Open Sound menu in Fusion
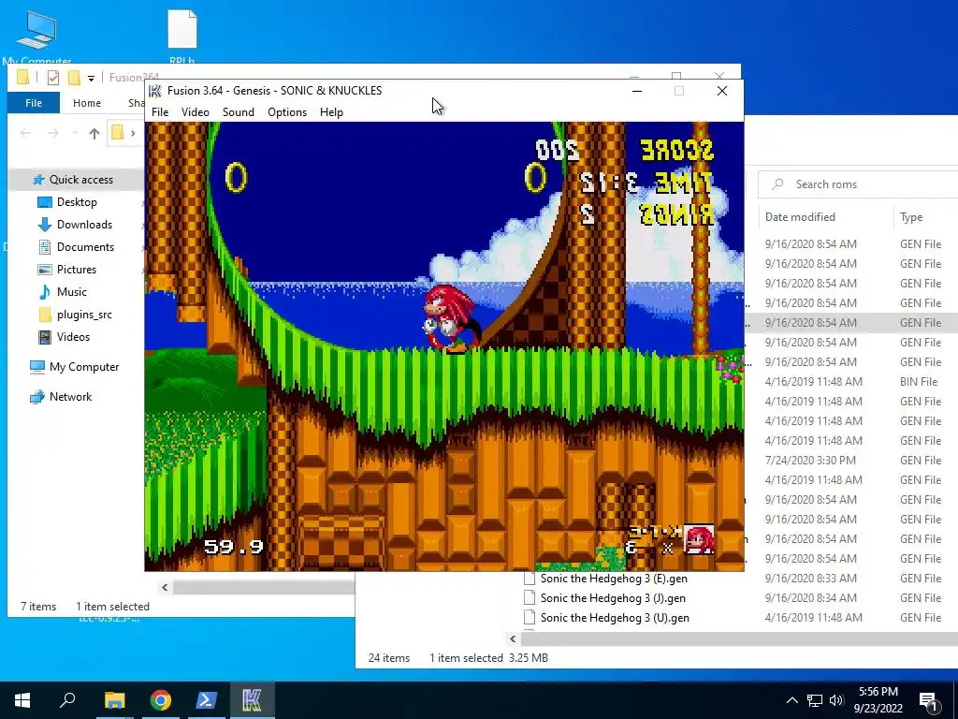 point(239,112)
